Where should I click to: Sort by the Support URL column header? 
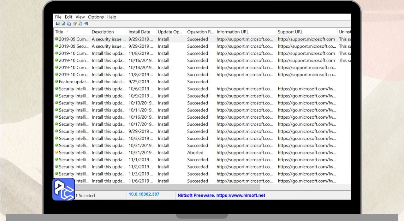click(307, 32)
